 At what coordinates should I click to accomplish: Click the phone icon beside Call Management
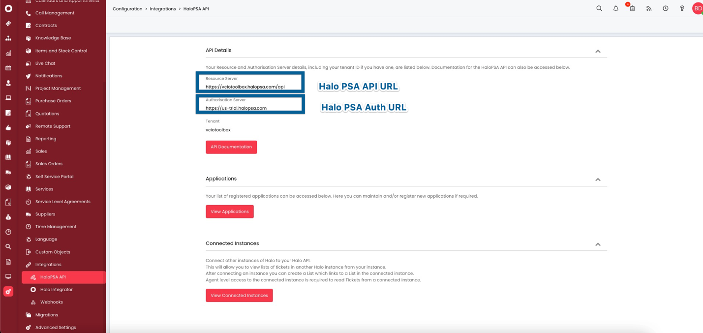click(x=28, y=13)
